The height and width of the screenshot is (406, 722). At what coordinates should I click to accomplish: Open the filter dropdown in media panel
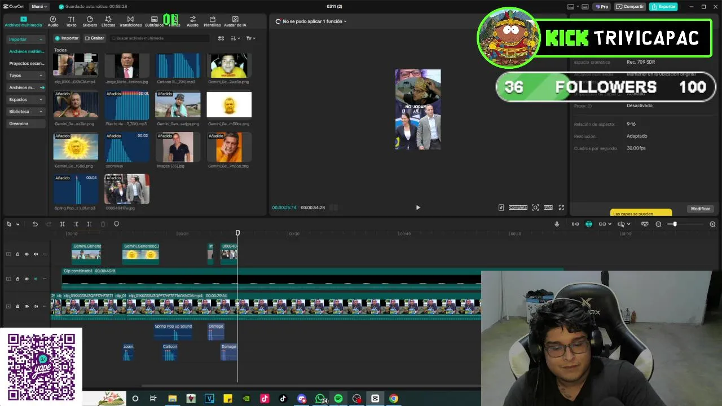[250, 38]
